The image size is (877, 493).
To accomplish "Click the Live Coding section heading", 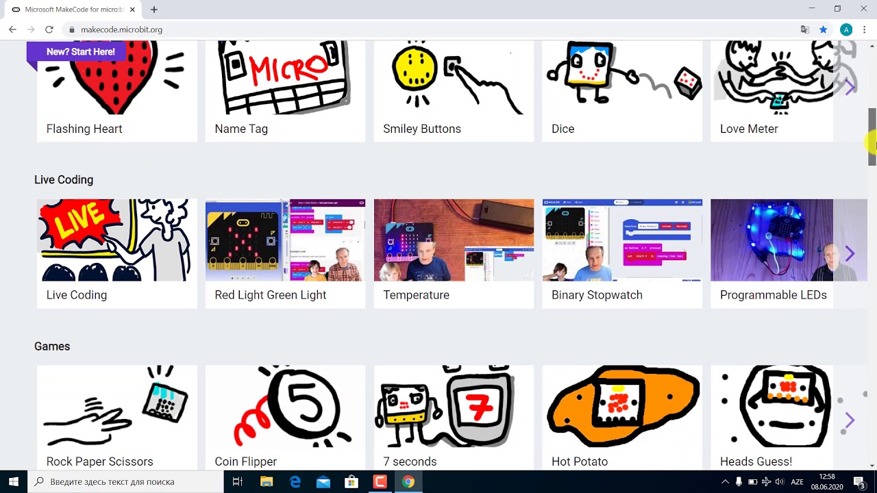I will [x=64, y=179].
